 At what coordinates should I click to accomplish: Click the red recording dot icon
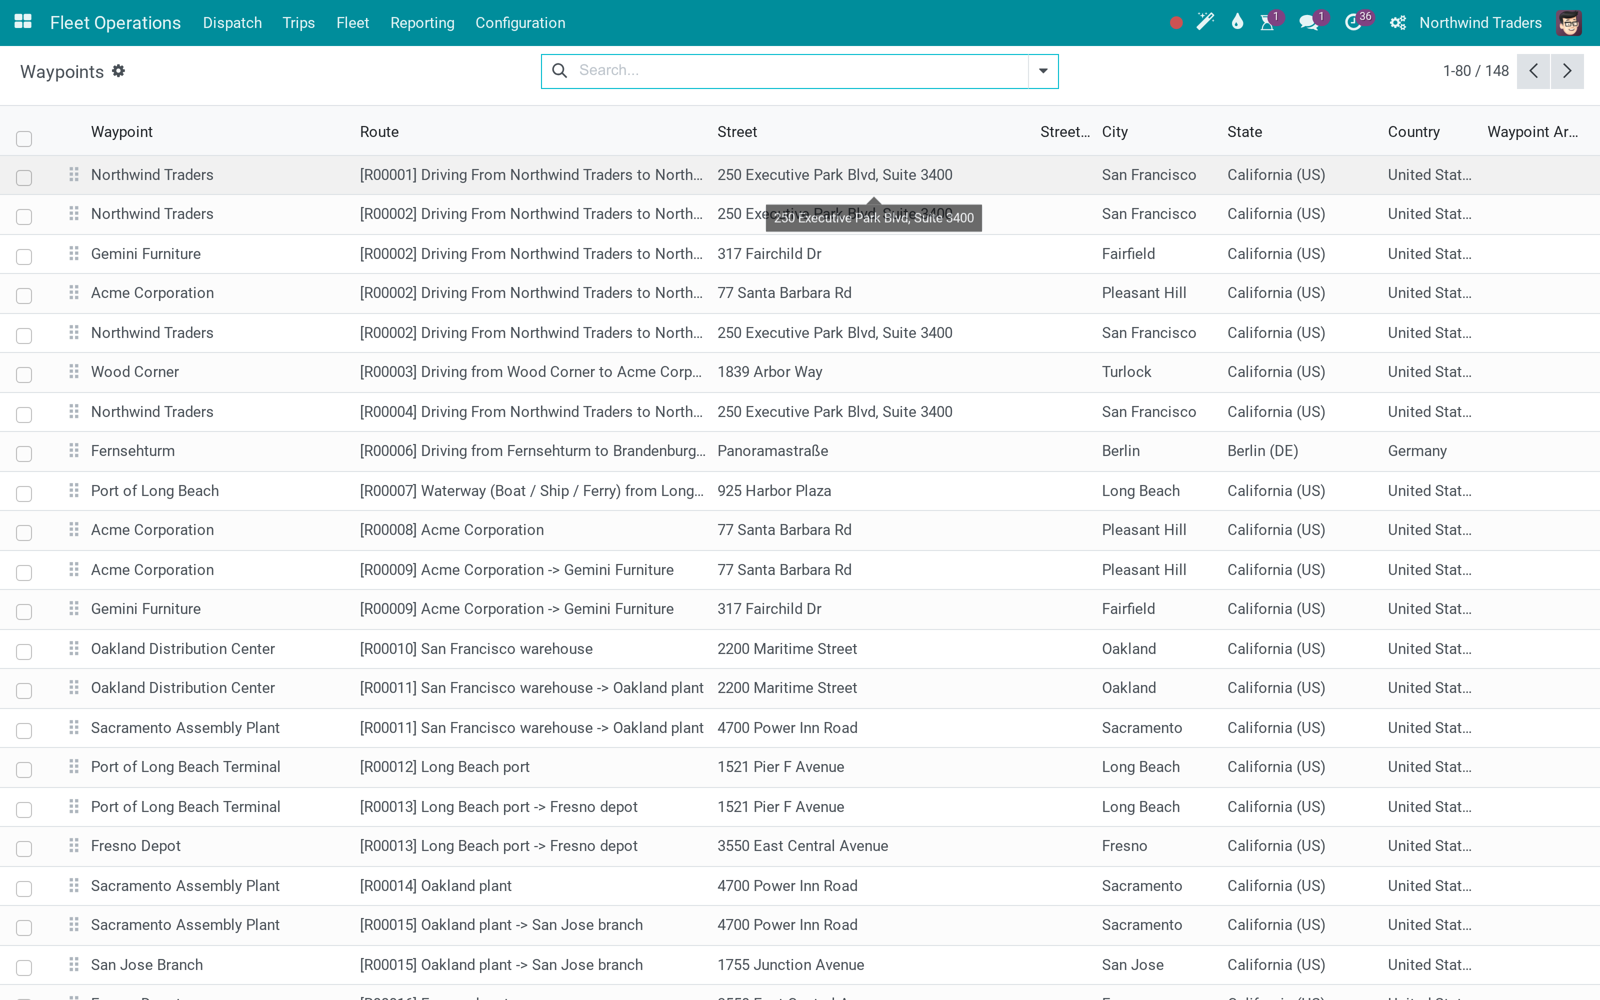click(x=1175, y=23)
